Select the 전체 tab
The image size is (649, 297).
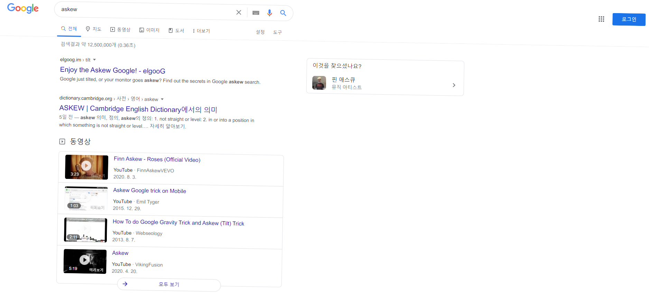pos(69,29)
